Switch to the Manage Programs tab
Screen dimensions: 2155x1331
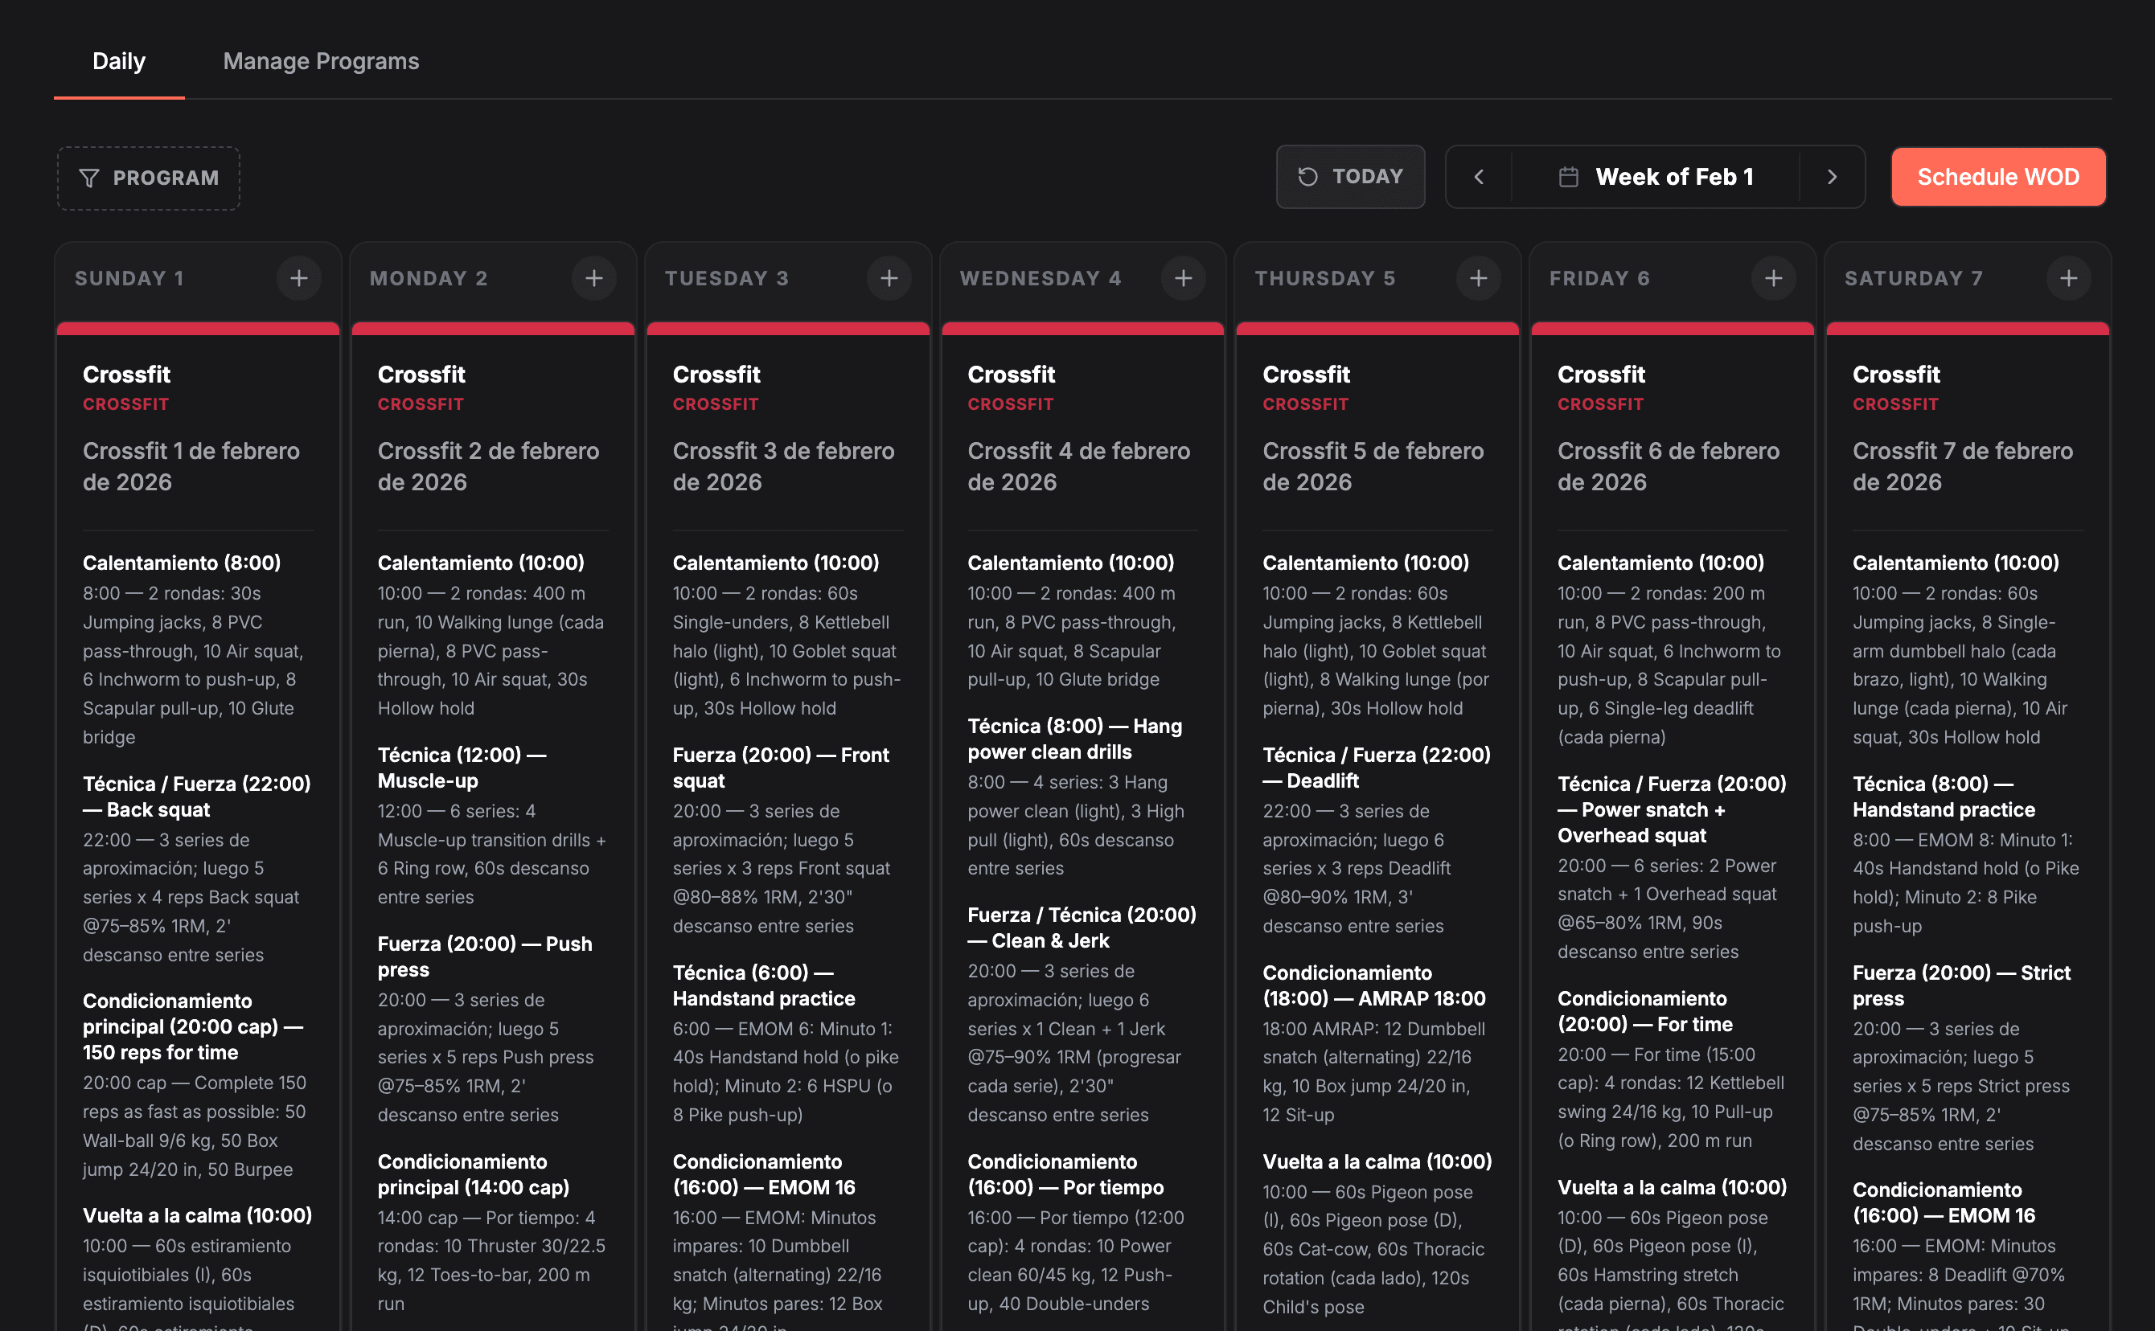point(321,61)
